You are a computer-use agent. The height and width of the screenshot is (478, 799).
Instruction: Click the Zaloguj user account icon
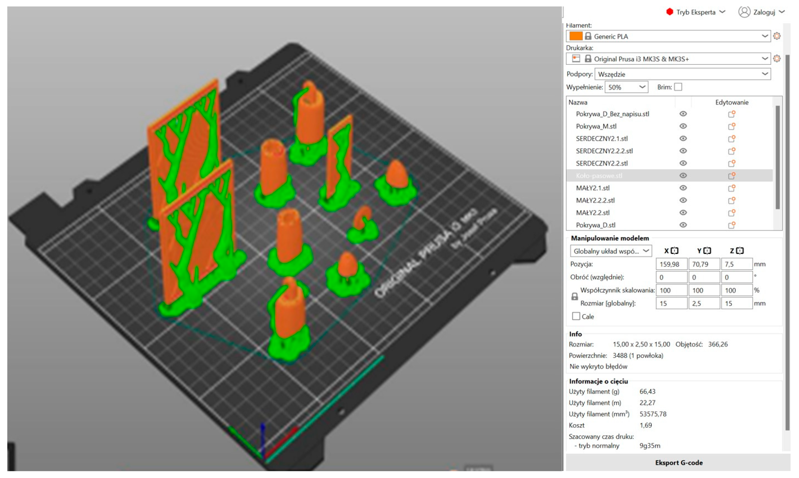click(x=744, y=12)
